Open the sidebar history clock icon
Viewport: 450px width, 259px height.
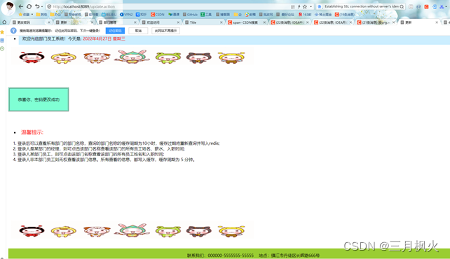[x=2, y=49]
